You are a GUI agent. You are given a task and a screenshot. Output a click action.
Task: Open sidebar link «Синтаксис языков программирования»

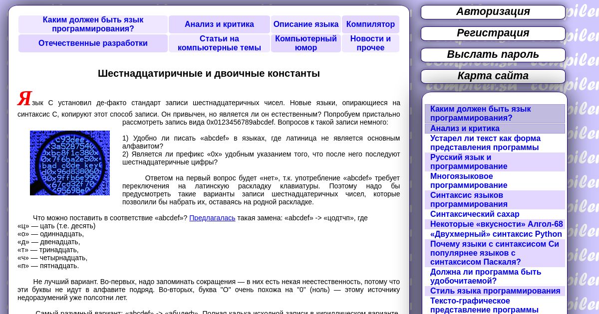495,200
